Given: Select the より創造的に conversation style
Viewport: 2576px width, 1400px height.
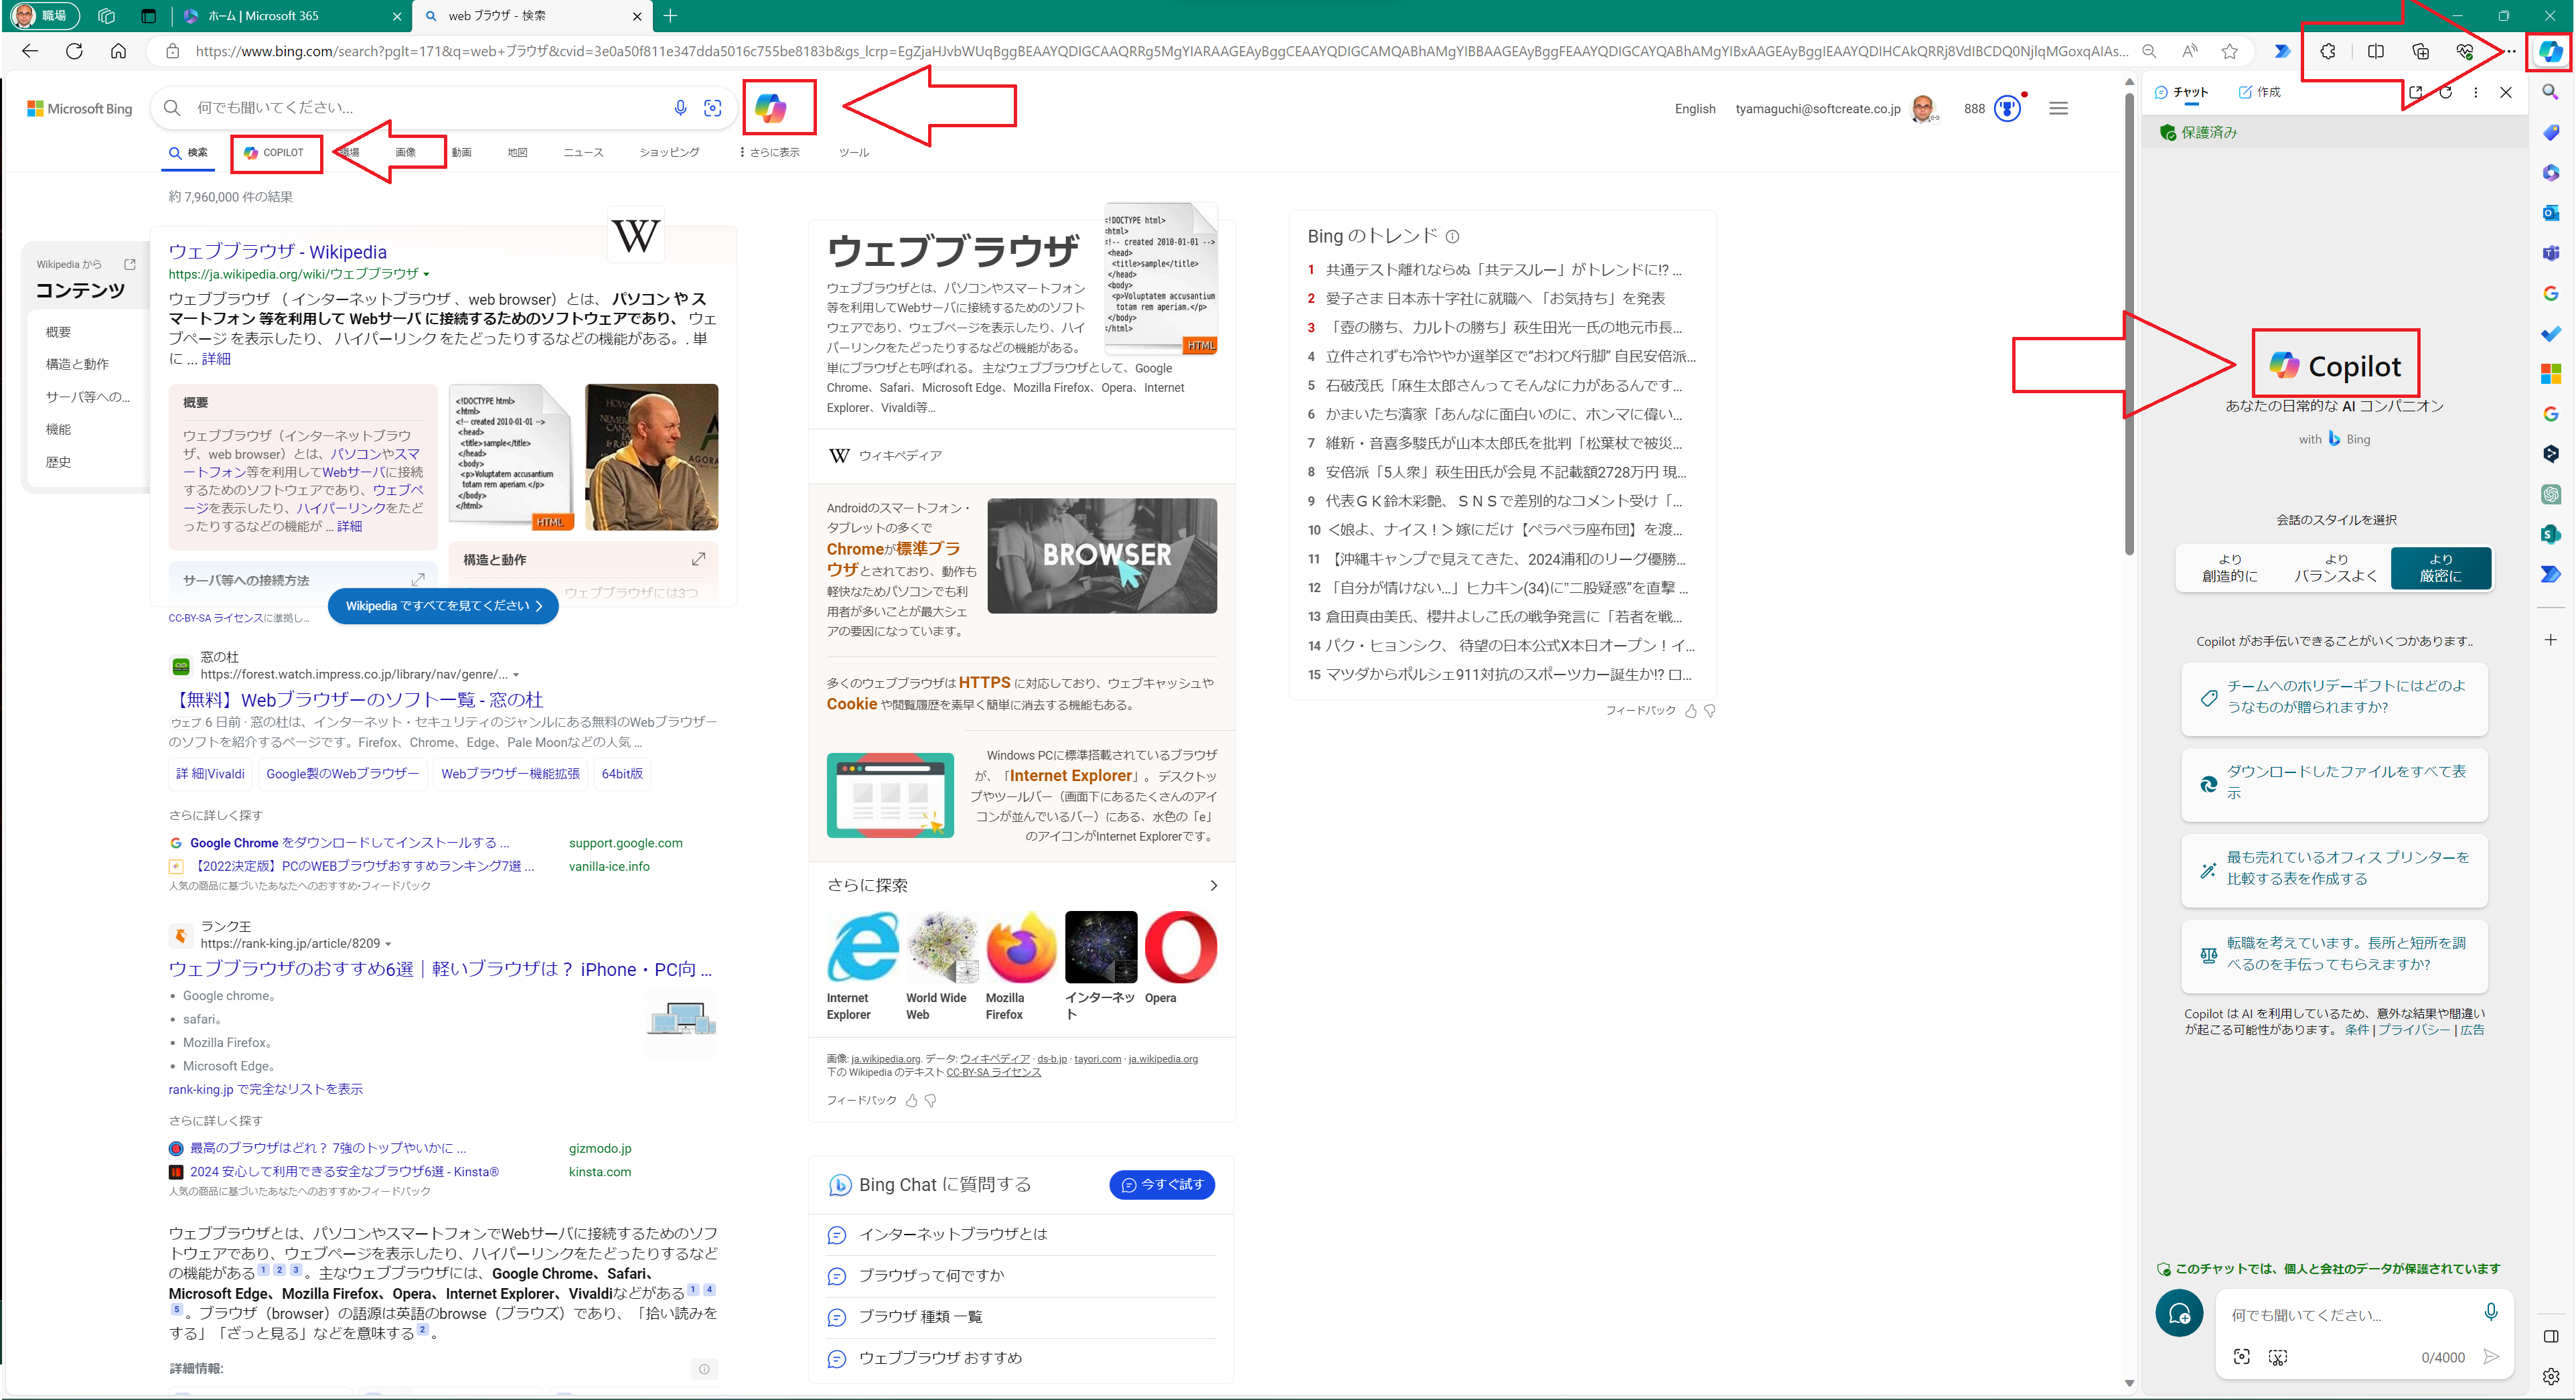Looking at the screenshot, I should tap(2230, 567).
